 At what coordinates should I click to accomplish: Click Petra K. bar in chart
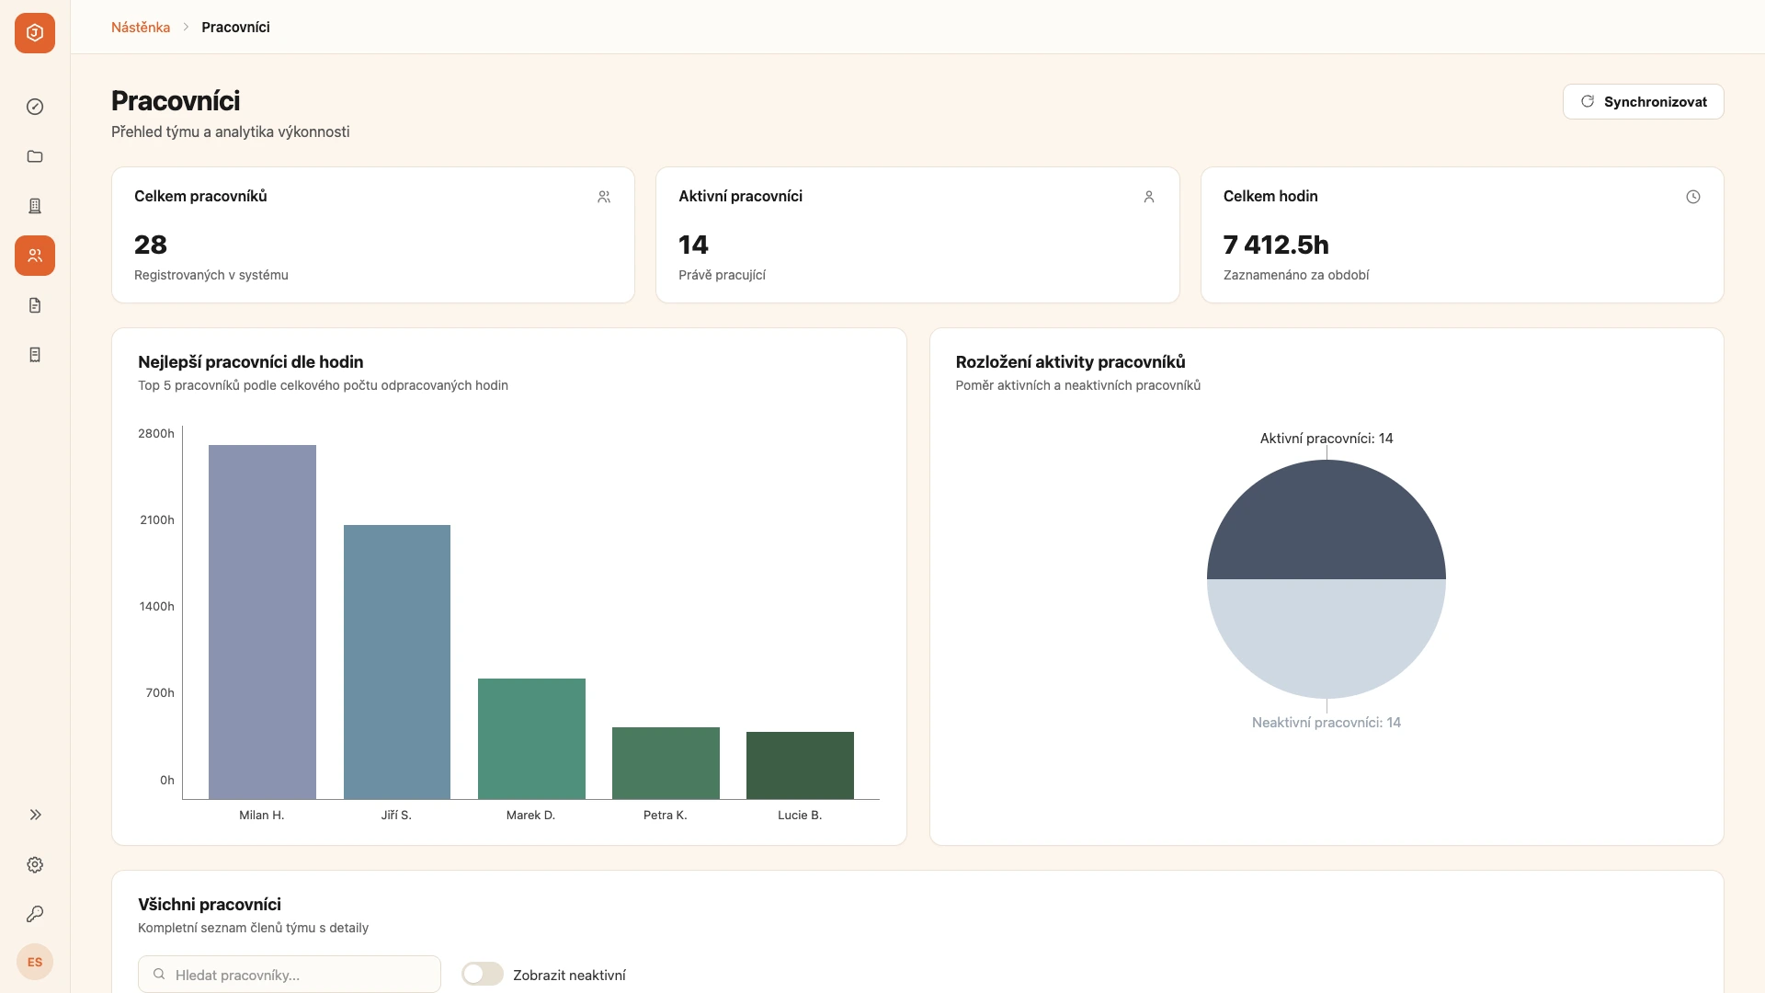666,763
